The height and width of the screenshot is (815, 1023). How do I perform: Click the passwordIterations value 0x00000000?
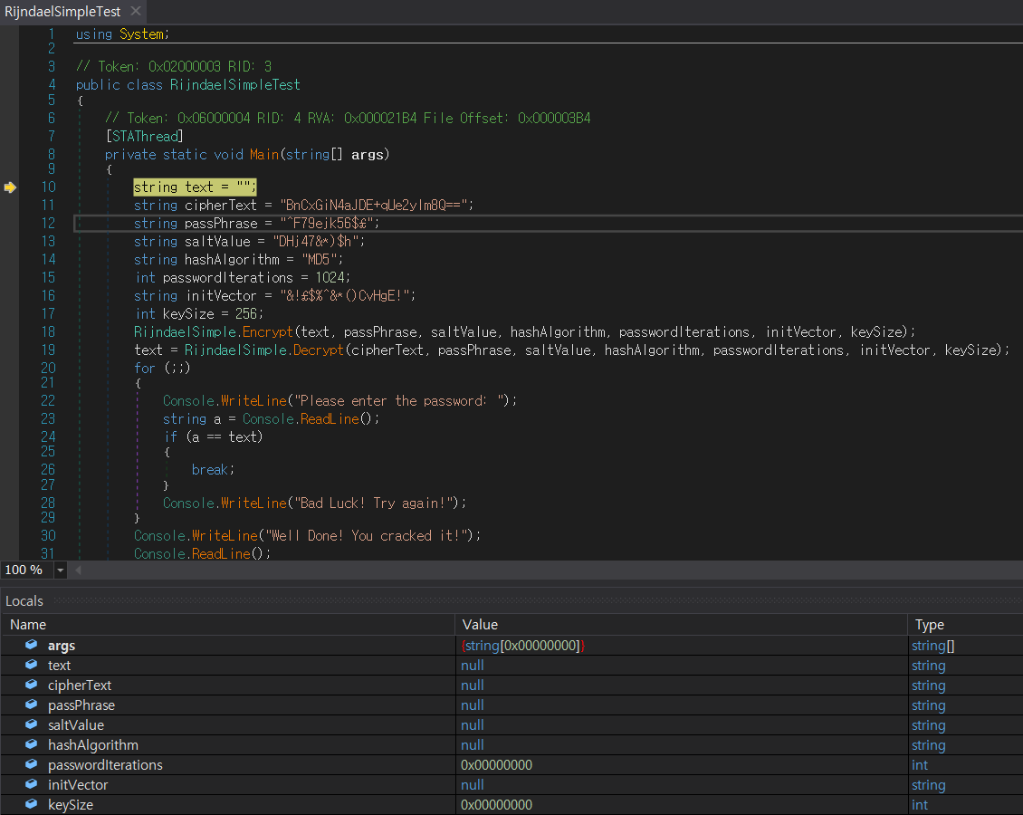496,765
